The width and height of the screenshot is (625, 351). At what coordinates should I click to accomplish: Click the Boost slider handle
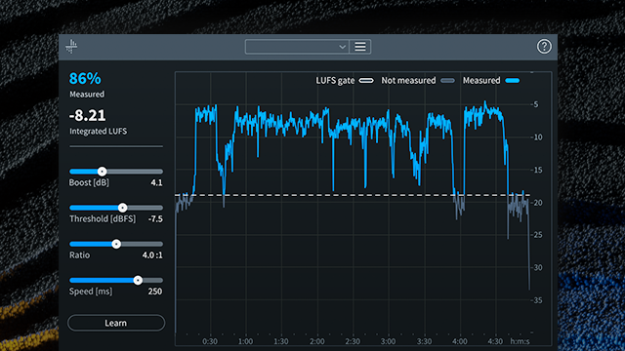[x=102, y=172]
